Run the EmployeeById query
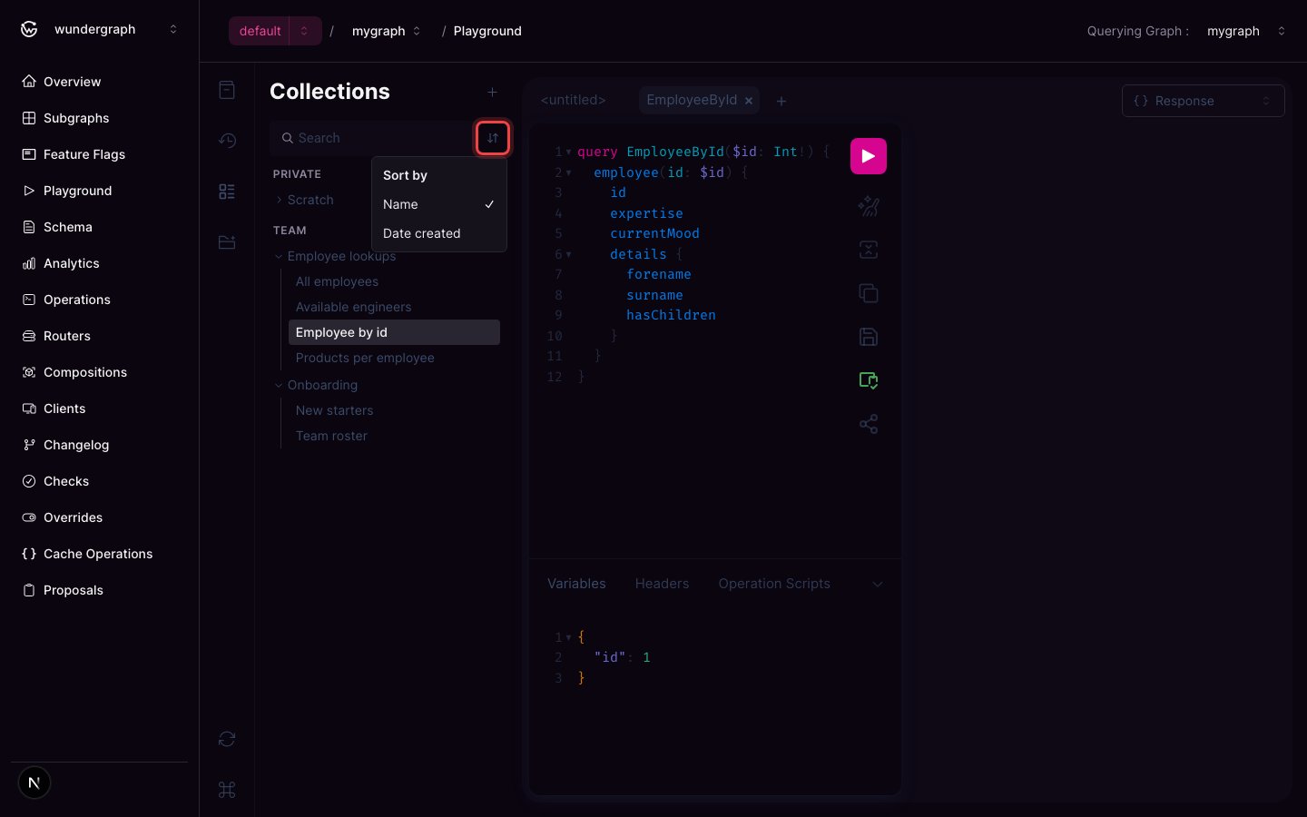Image resolution: width=1307 pixels, height=817 pixels. pos(868,156)
